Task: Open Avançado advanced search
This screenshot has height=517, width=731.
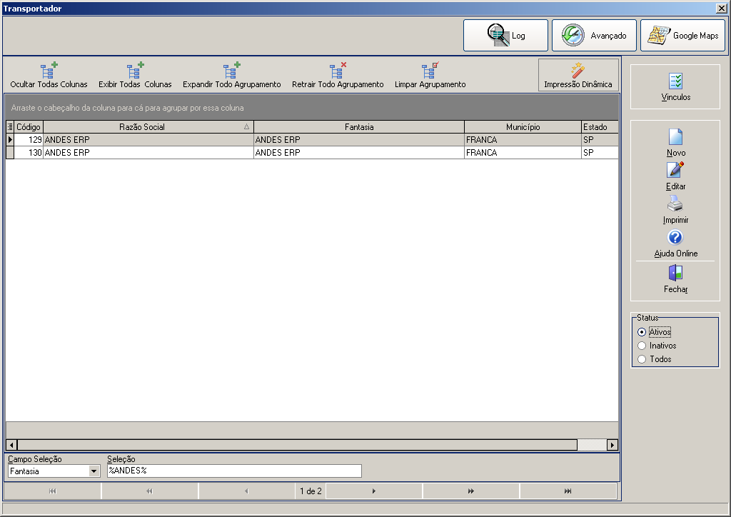Action: point(594,36)
